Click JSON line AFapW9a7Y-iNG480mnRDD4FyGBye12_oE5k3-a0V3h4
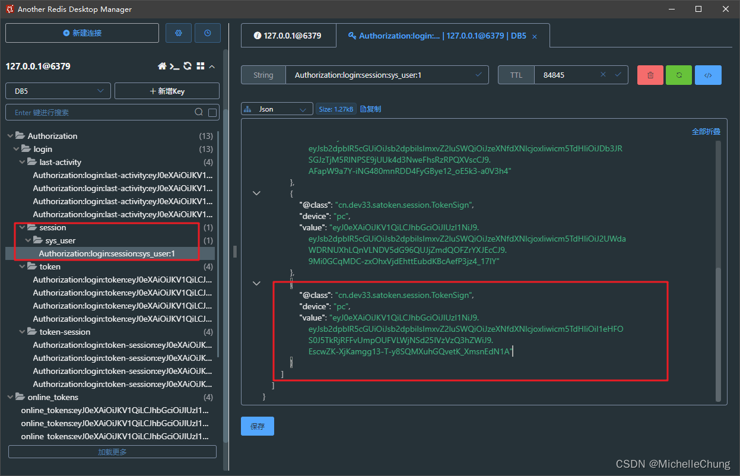Image resolution: width=740 pixels, height=476 pixels. [410, 171]
